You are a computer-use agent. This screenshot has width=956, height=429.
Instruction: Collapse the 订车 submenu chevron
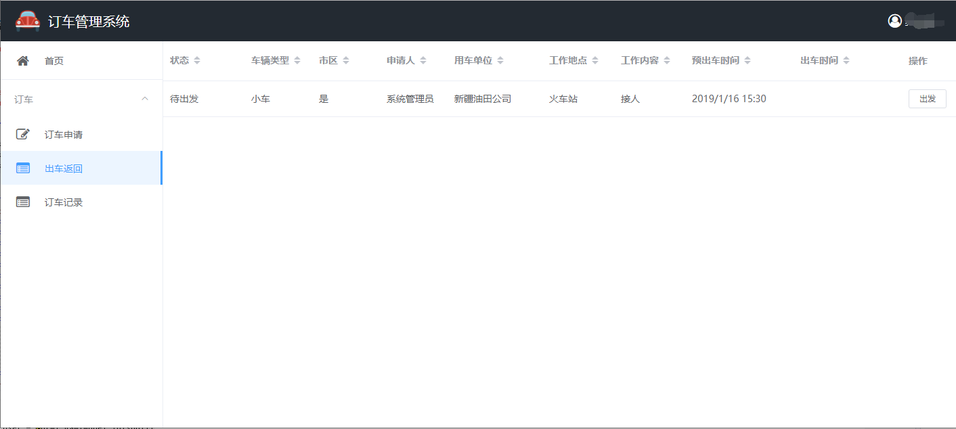pos(144,99)
